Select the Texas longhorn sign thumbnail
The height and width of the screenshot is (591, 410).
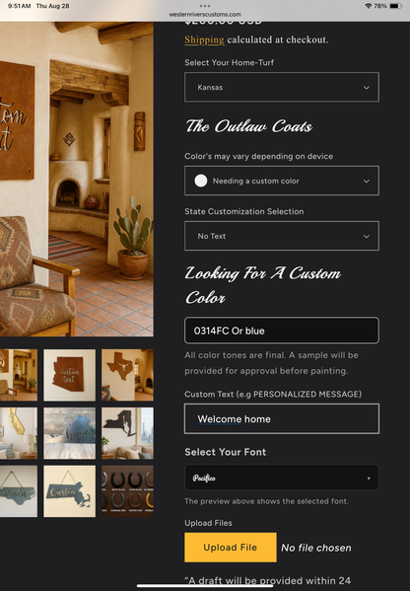tap(127, 375)
